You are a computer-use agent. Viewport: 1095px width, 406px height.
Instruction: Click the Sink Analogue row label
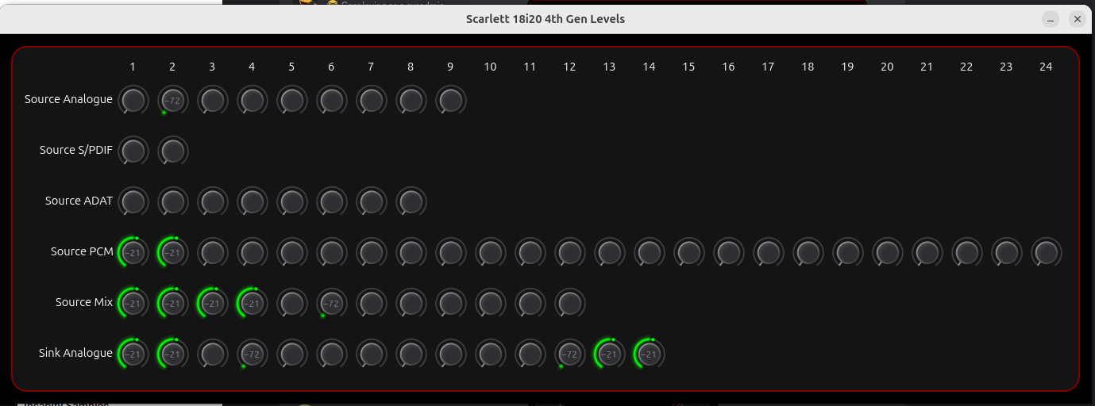[75, 353]
